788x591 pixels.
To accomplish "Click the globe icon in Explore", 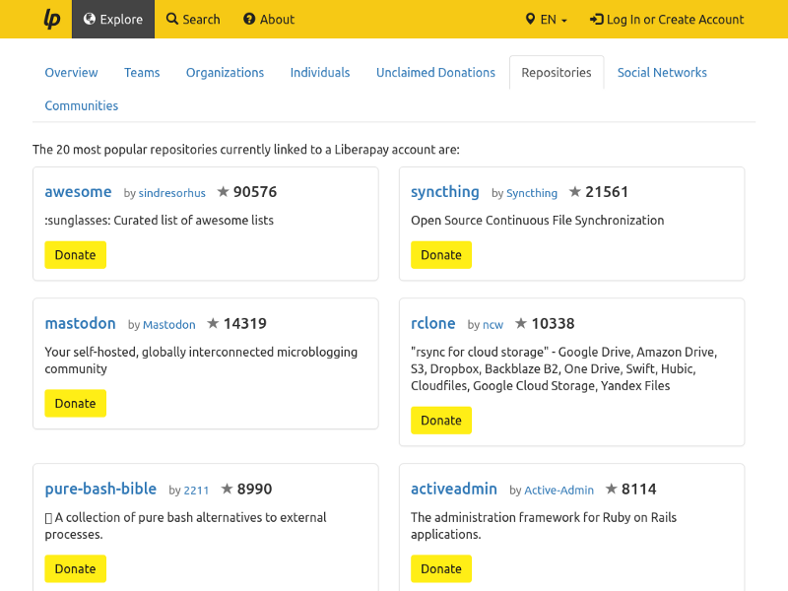I will tap(90, 19).
